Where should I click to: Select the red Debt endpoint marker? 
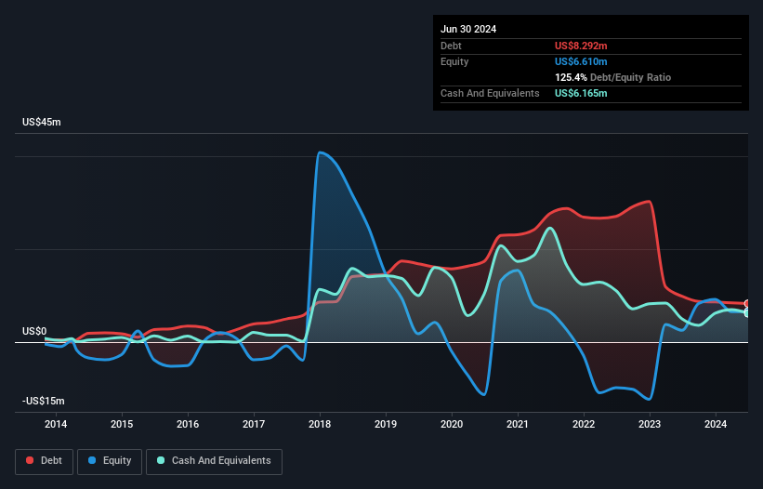(x=747, y=304)
